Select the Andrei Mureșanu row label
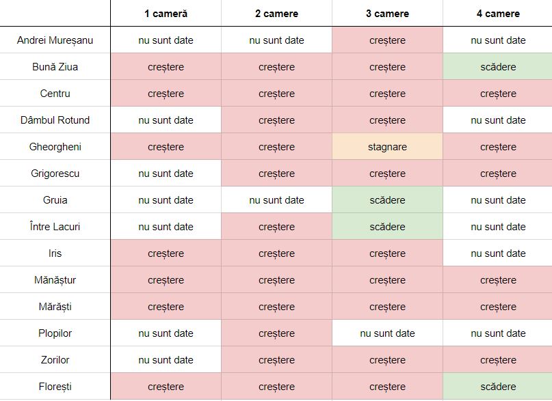The image size is (552, 401). [55, 40]
